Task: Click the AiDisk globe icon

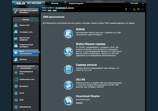Action: pos(68,34)
